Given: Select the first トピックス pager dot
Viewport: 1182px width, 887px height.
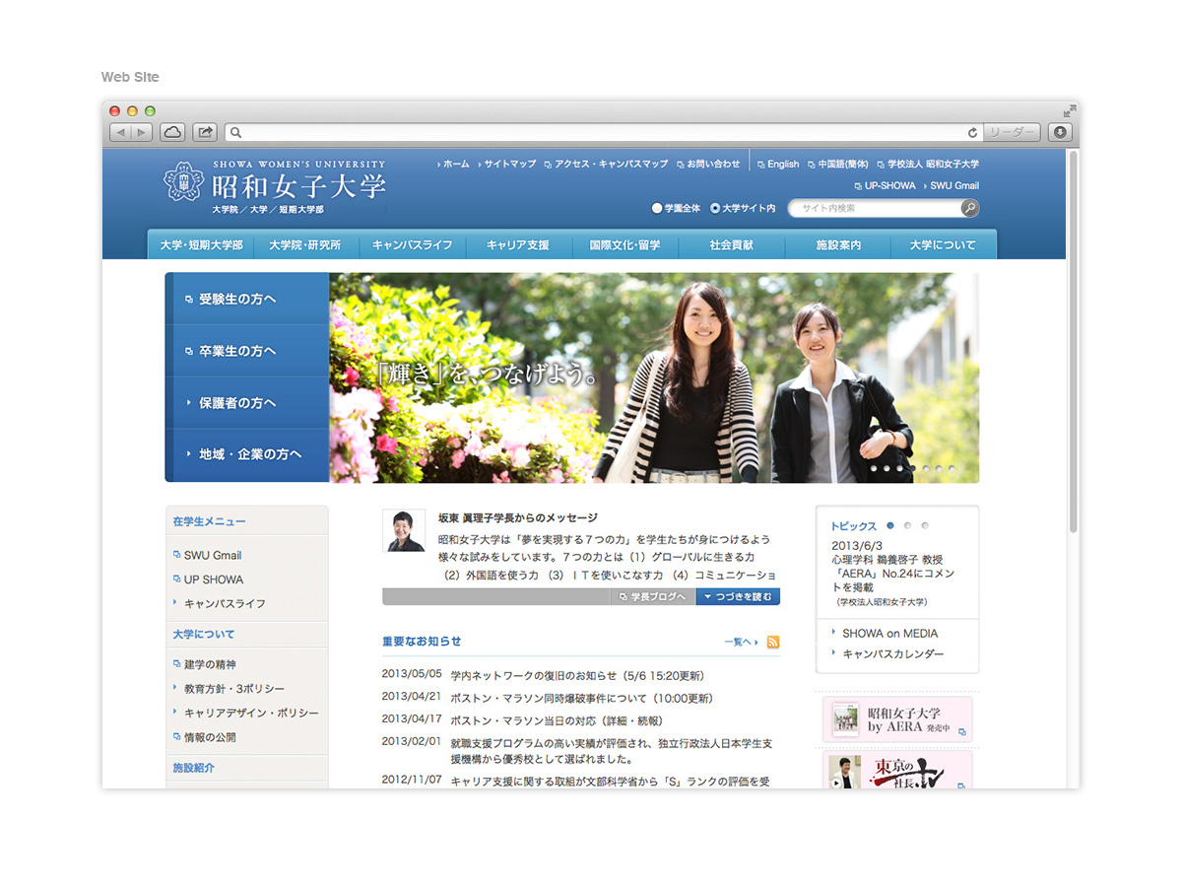Looking at the screenshot, I should tap(890, 526).
